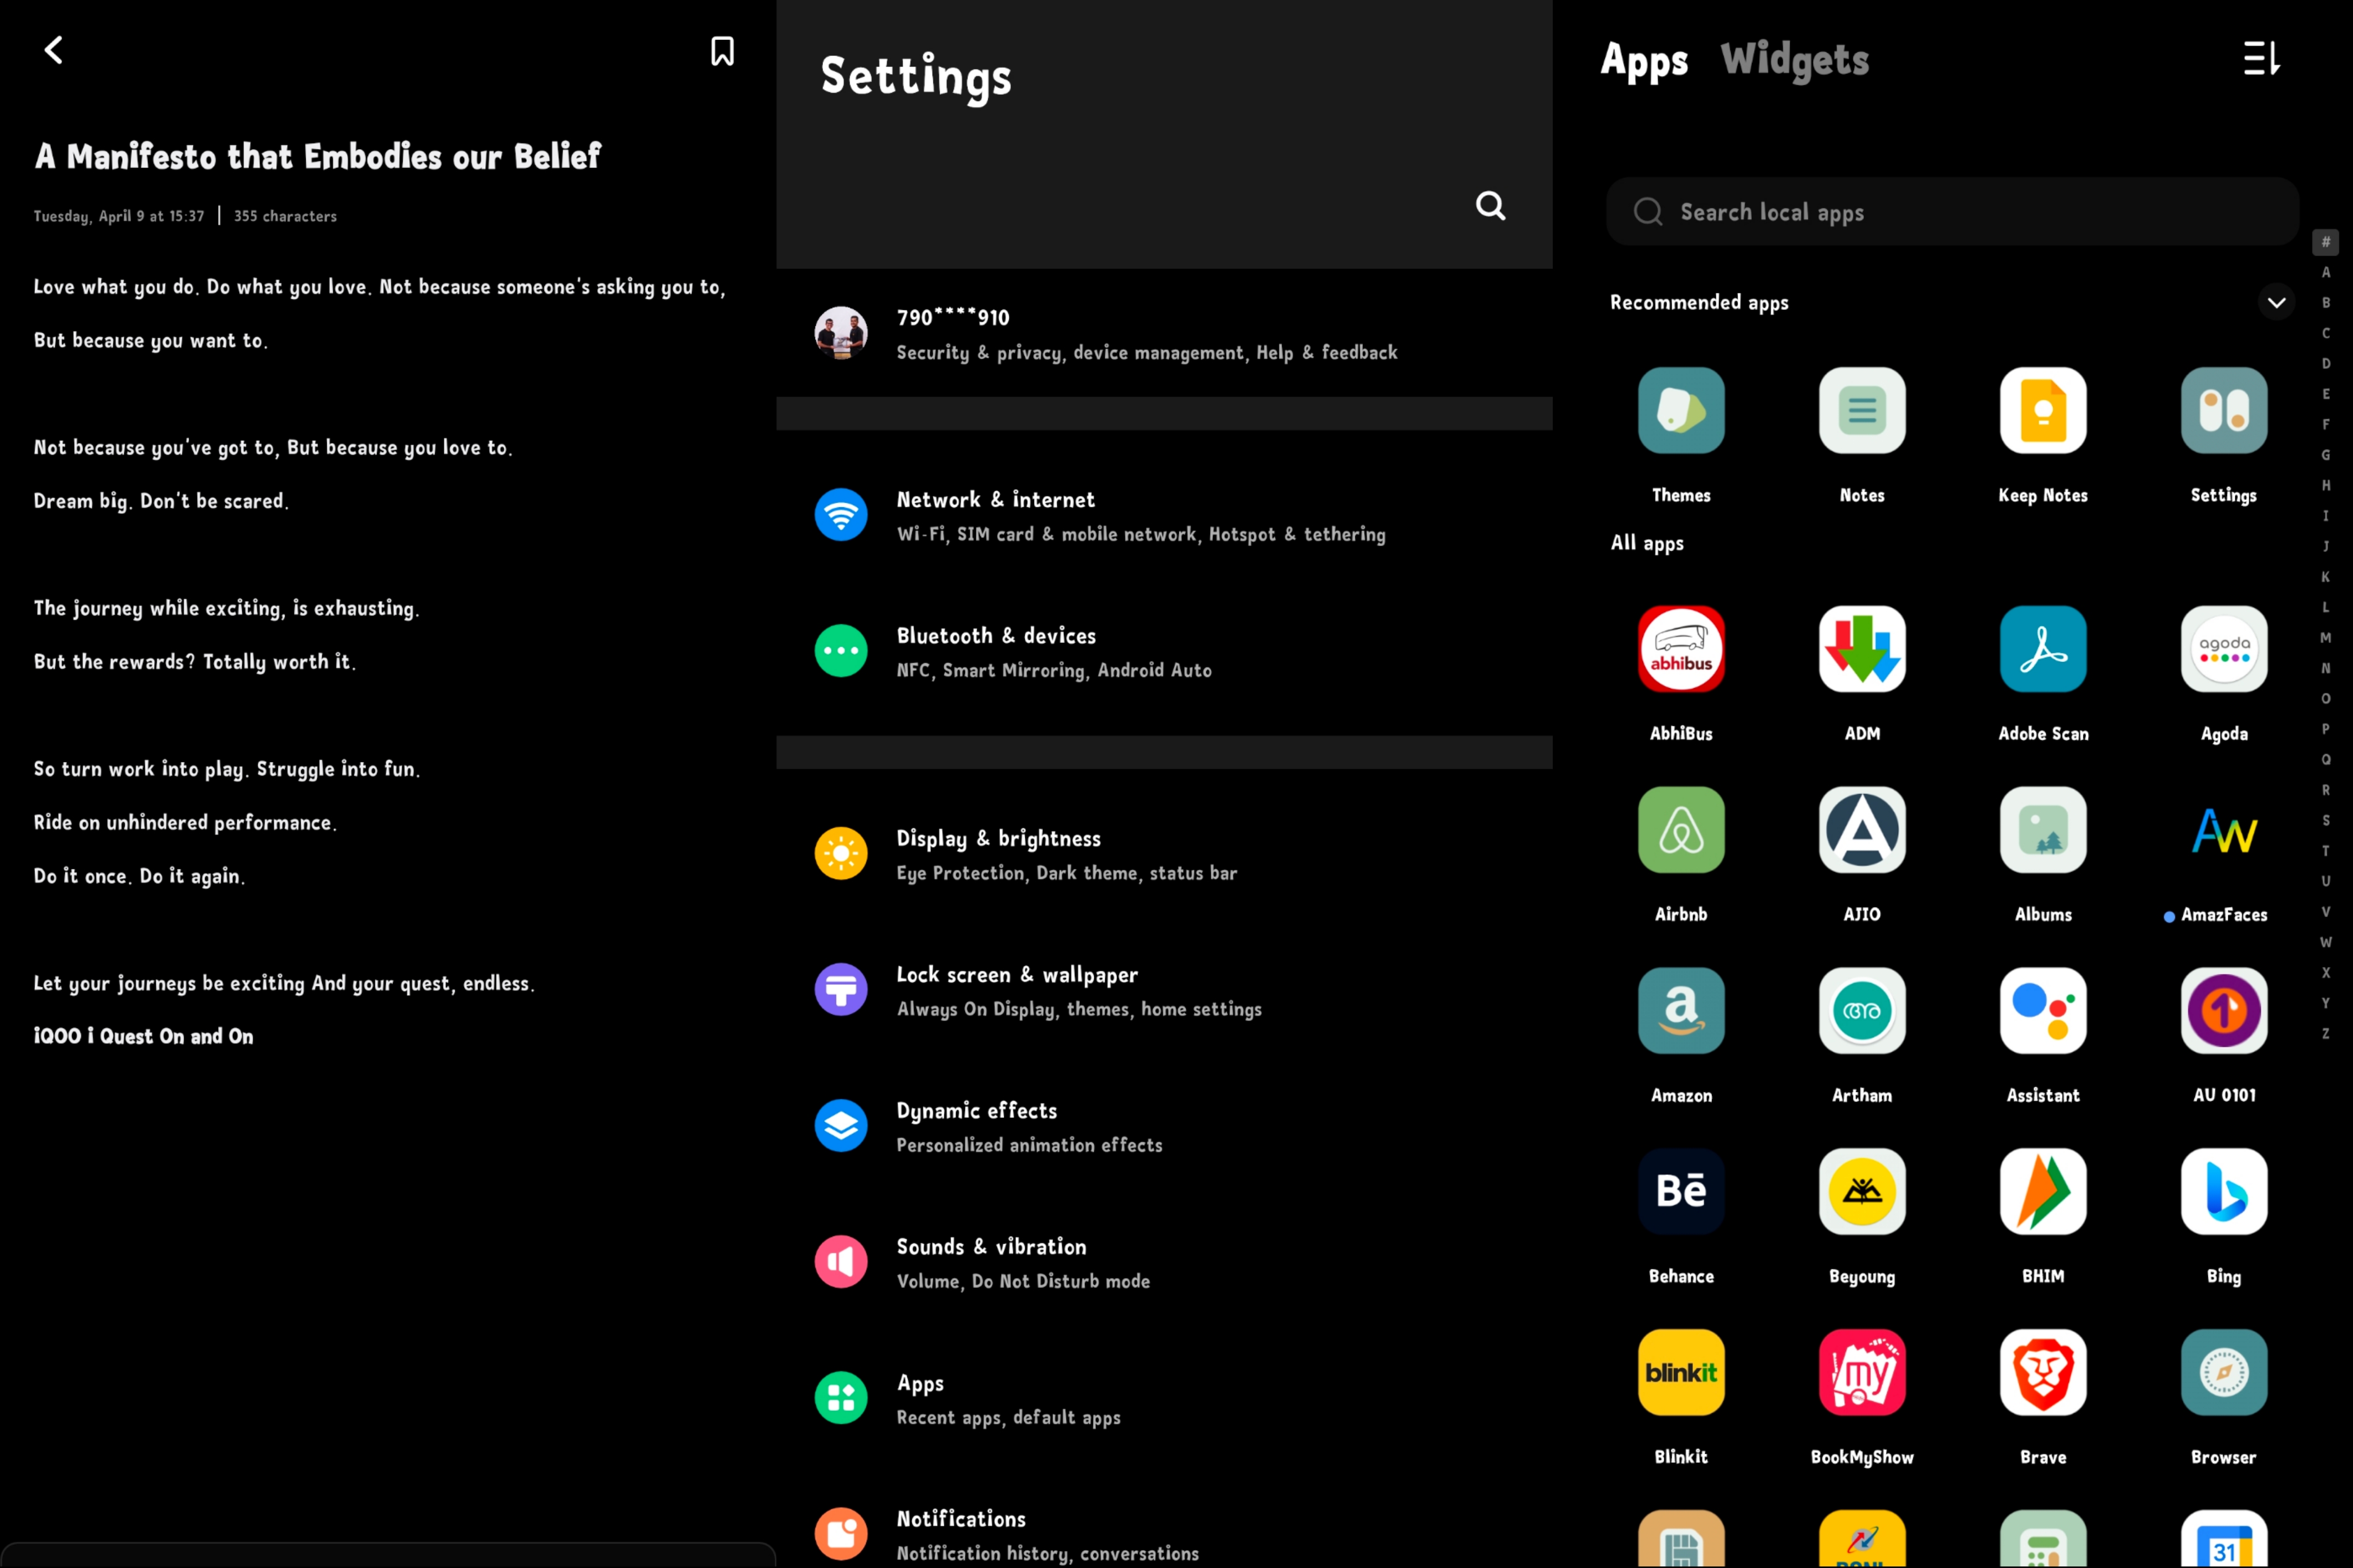This screenshot has width=2353, height=1568.
Task: Launch the Brave browser app
Action: pyautogui.click(x=2042, y=1372)
